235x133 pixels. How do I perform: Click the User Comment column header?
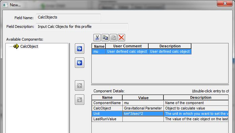click(x=127, y=46)
